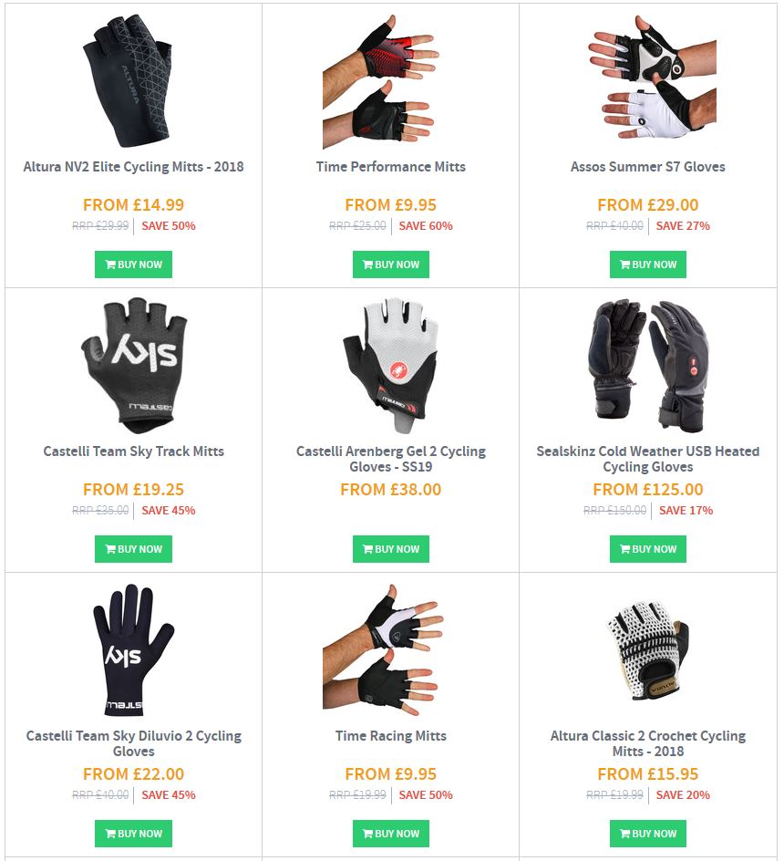Screen dimensions: 784x861
Task: Open the Altura NV2 Elite glove image
Action: [128, 81]
